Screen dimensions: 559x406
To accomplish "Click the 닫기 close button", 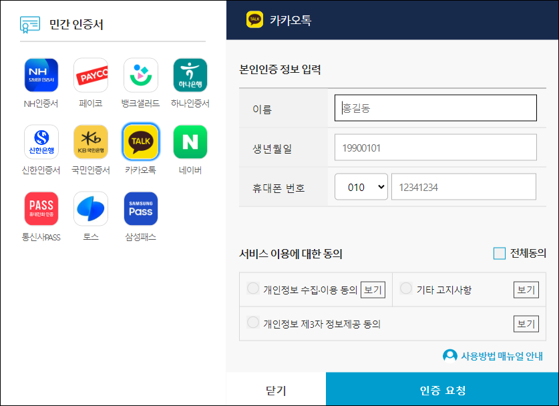I will pyautogui.click(x=276, y=390).
